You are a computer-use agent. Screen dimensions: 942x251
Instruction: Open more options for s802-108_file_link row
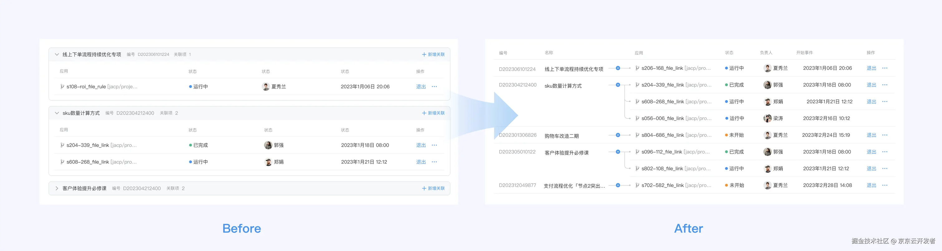pos(885,168)
